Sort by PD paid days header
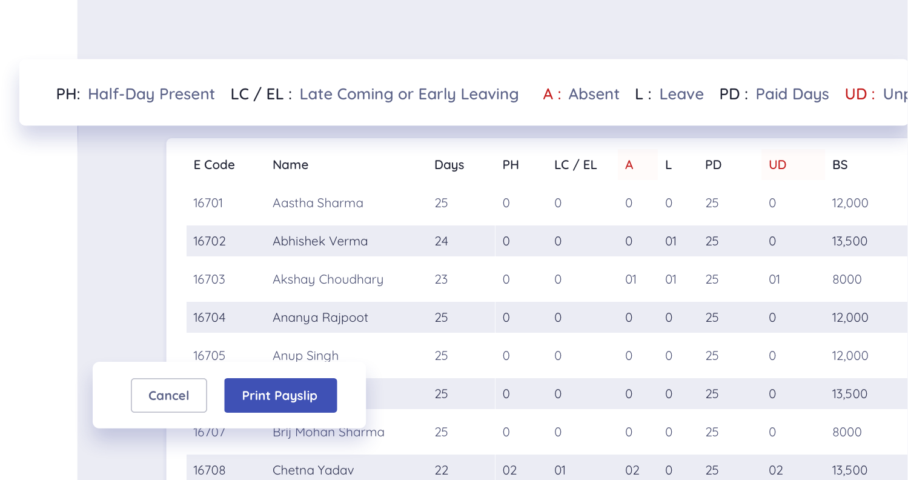The height and width of the screenshot is (480, 908). click(x=713, y=165)
